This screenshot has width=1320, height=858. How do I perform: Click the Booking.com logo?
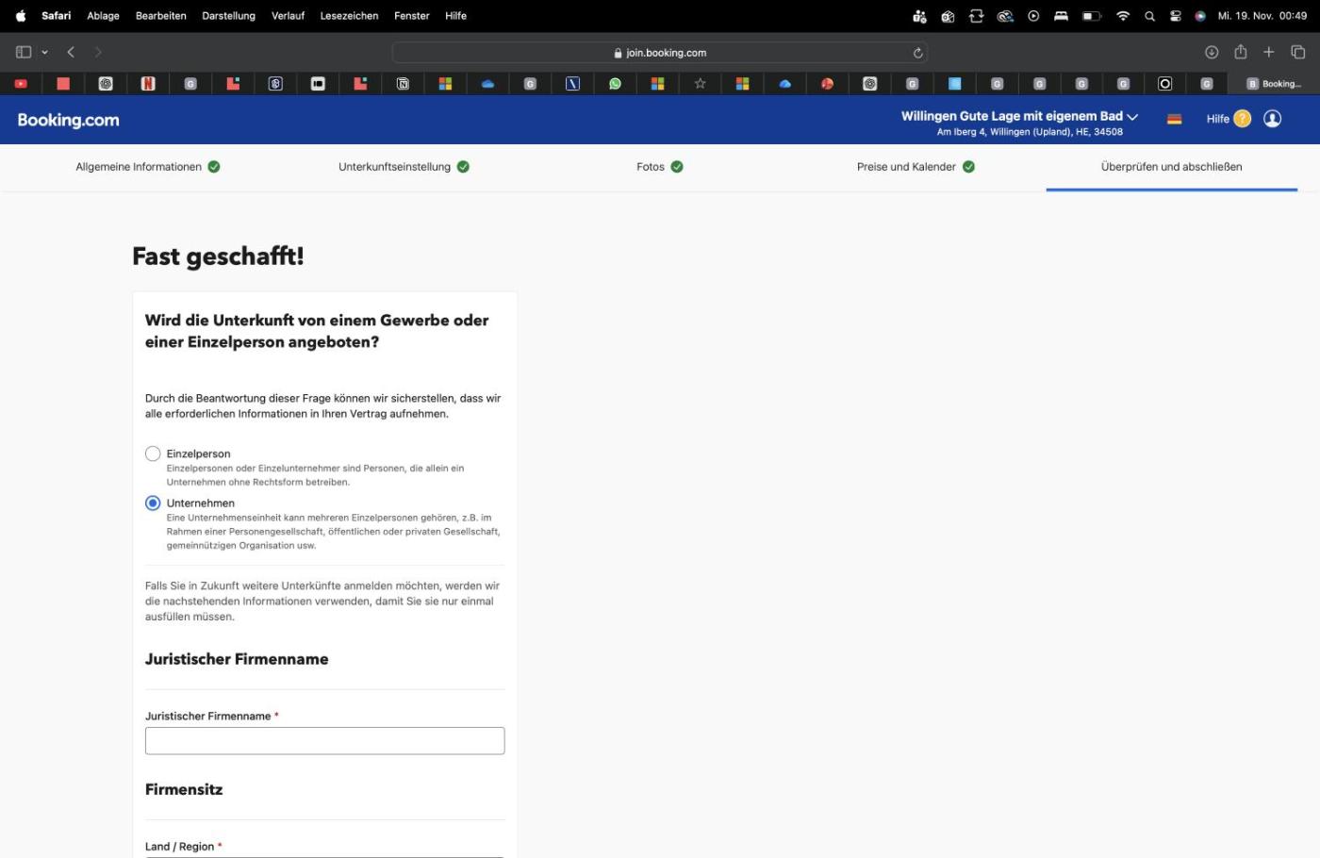tap(68, 120)
